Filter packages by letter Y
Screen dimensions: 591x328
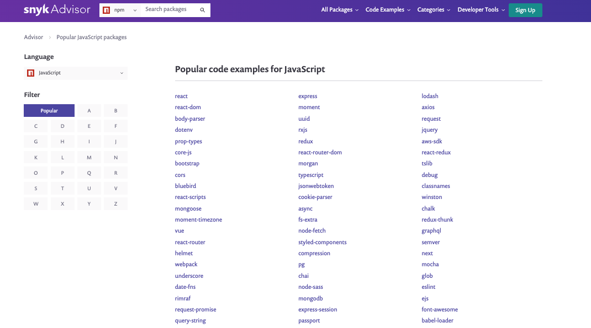click(89, 203)
